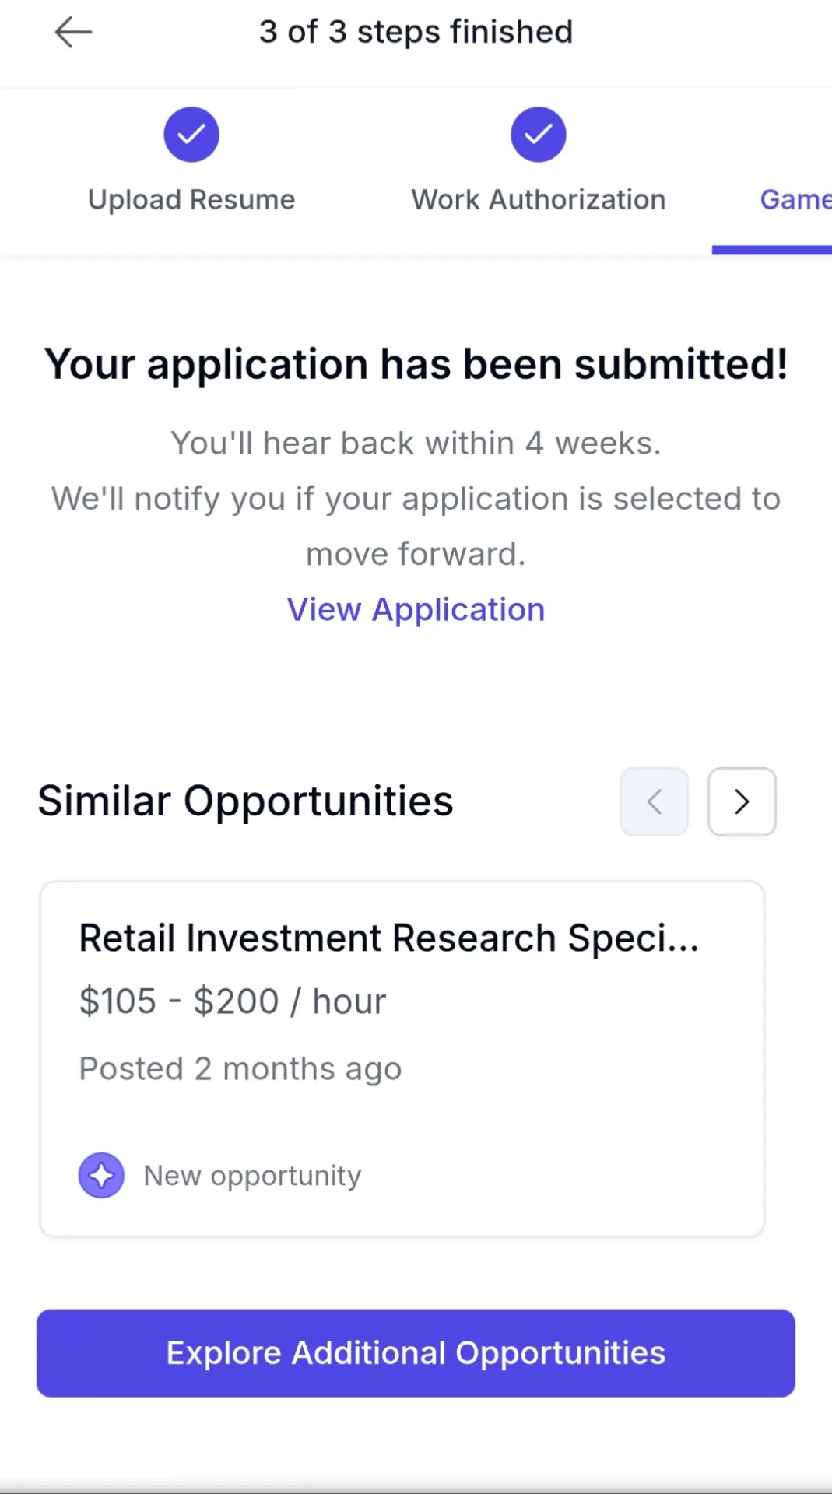Click the New opportunity label
Viewport: 832px width, 1494px height.
253,1176
